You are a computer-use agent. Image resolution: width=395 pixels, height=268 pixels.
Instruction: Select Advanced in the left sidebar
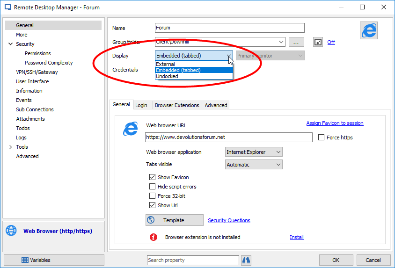tap(27, 156)
